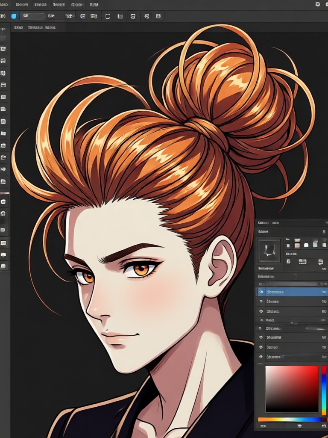The image size is (328, 438).
Task: Click the round icon at the window's top-right corner
Action: click(x=318, y=4)
